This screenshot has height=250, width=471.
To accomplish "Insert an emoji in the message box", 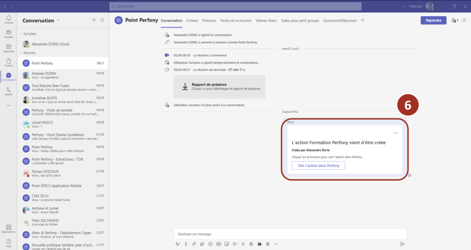I will [x=210, y=244].
